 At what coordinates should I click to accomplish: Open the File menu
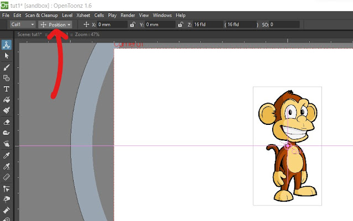pyautogui.click(x=6, y=15)
